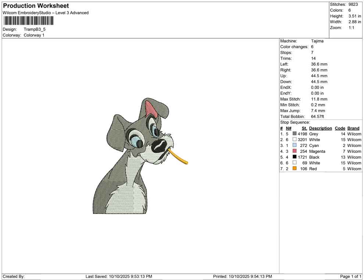Click the Wilcom EmbroideryStudio Level 3 Advanced text
The width and height of the screenshot is (364, 280).
point(46,13)
